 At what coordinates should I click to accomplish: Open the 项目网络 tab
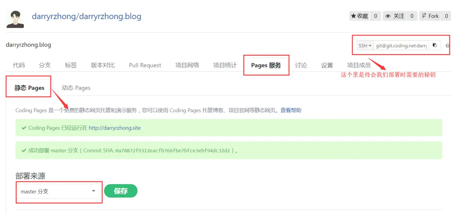(187, 65)
